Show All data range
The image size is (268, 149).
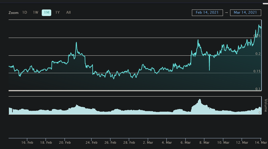point(68,12)
